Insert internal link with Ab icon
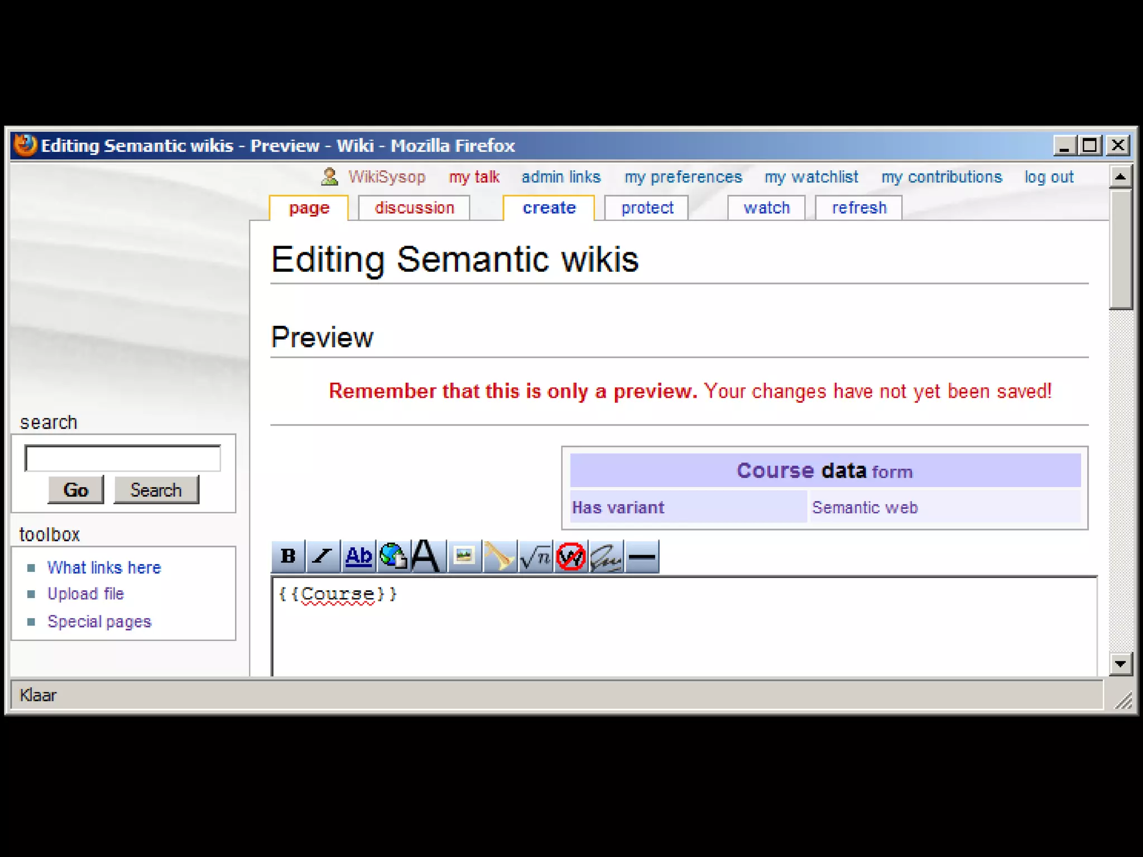Screen dimensions: 1143x857 358,556
